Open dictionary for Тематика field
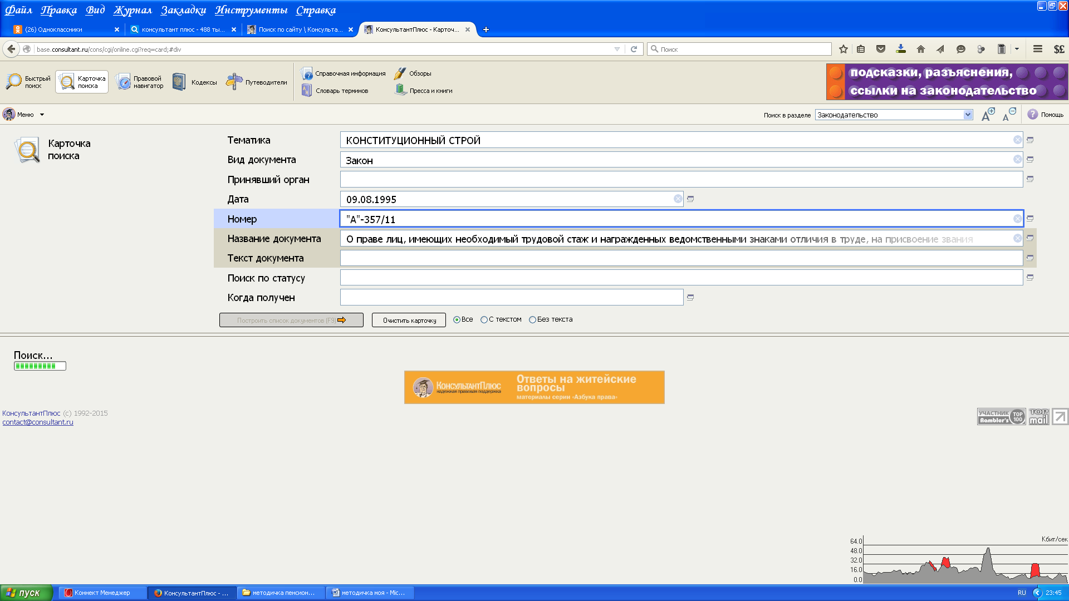The image size is (1069, 601). coord(1030,140)
